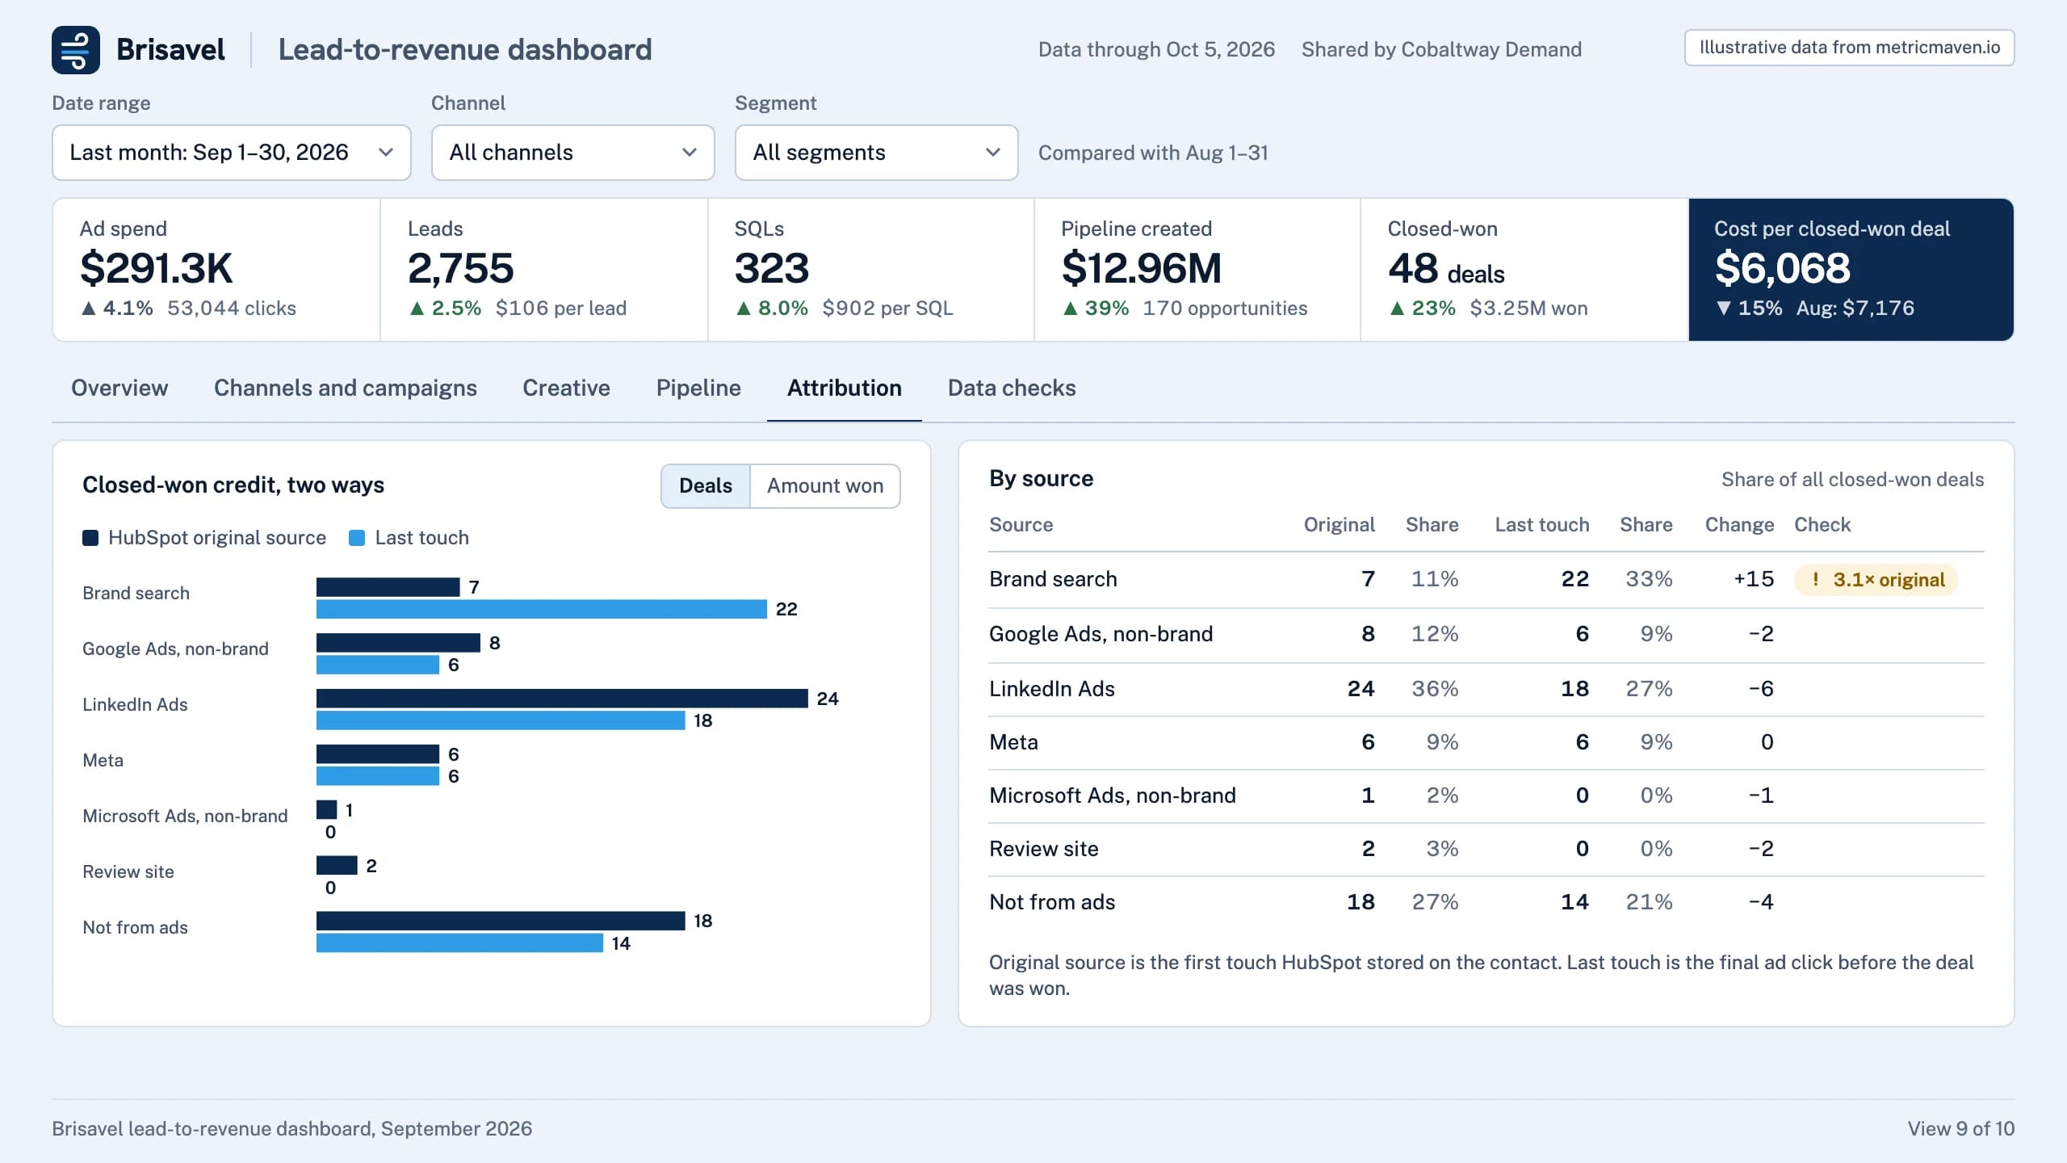The height and width of the screenshot is (1163, 2067).
Task: Open the Channels and campaigns tab
Action: [346, 388]
